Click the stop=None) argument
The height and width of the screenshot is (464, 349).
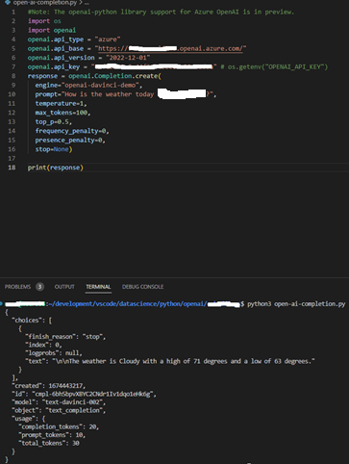click(x=54, y=149)
